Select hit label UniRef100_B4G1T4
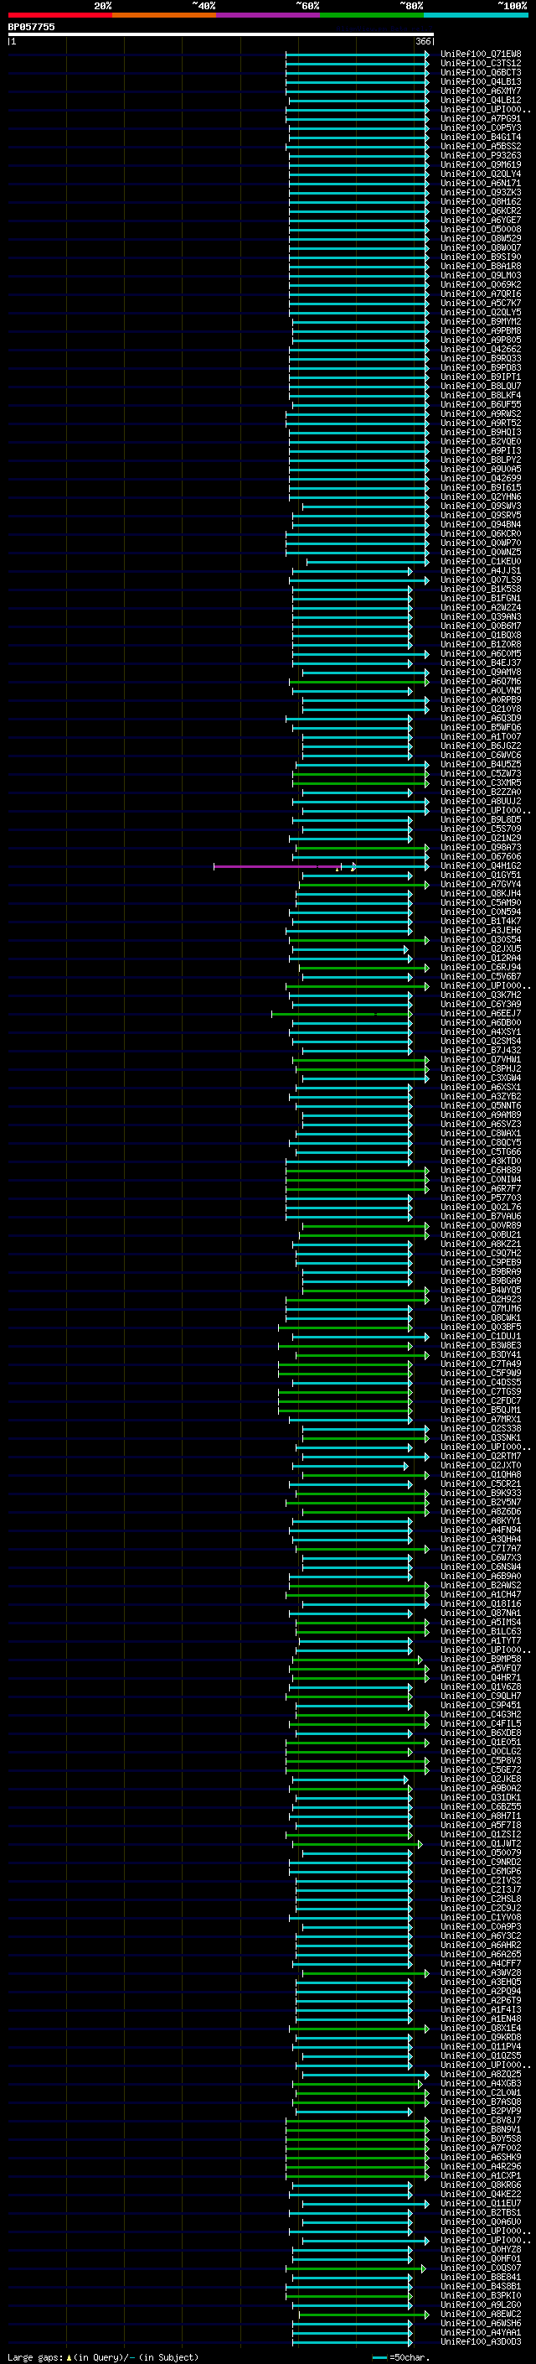This screenshot has width=536, height=2364. (481, 137)
